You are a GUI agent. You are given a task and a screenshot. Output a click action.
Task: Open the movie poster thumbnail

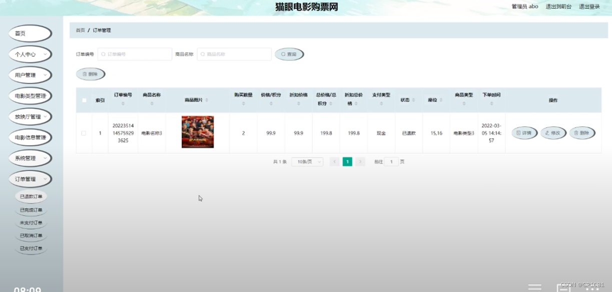[198, 132]
